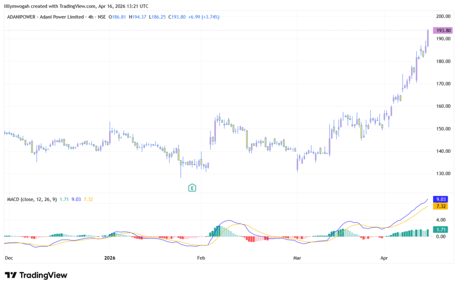Click the +6.99 (+3.74%) change value
Image resolution: width=458 pixels, height=287 pixels.
[204, 17]
